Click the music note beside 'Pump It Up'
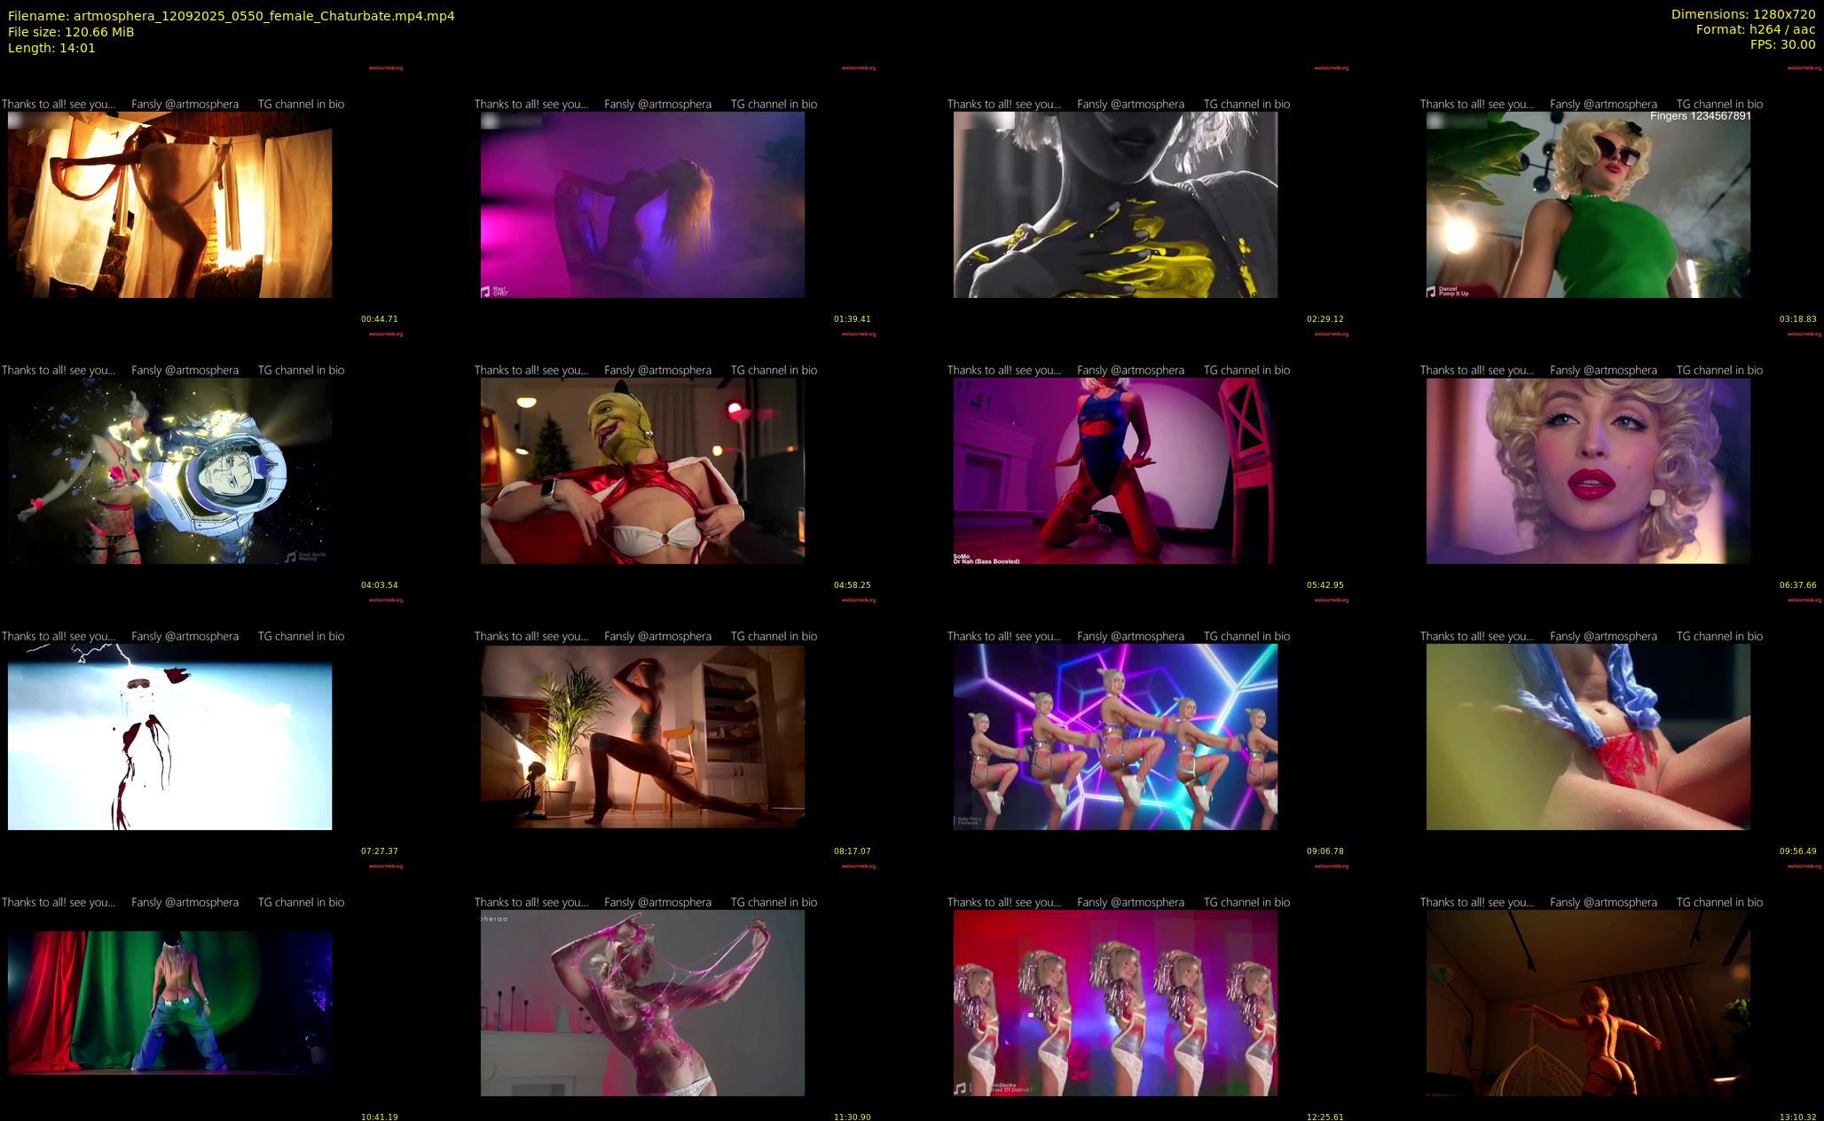 pyautogui.click(x=1431, y=292)
